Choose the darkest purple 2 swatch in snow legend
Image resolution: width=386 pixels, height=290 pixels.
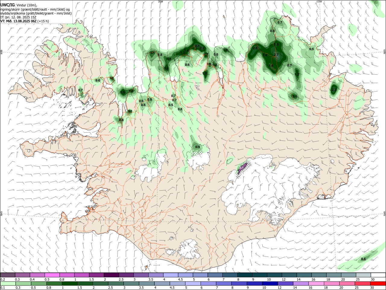[x=111, y=275]
